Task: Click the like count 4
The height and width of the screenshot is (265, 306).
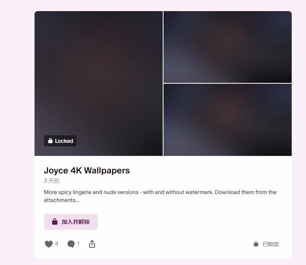Action: 57,244
